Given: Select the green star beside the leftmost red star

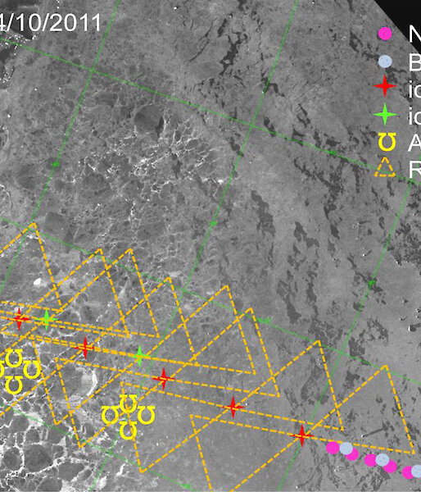Looking at the screenshot, I should [x=47, y=320].
